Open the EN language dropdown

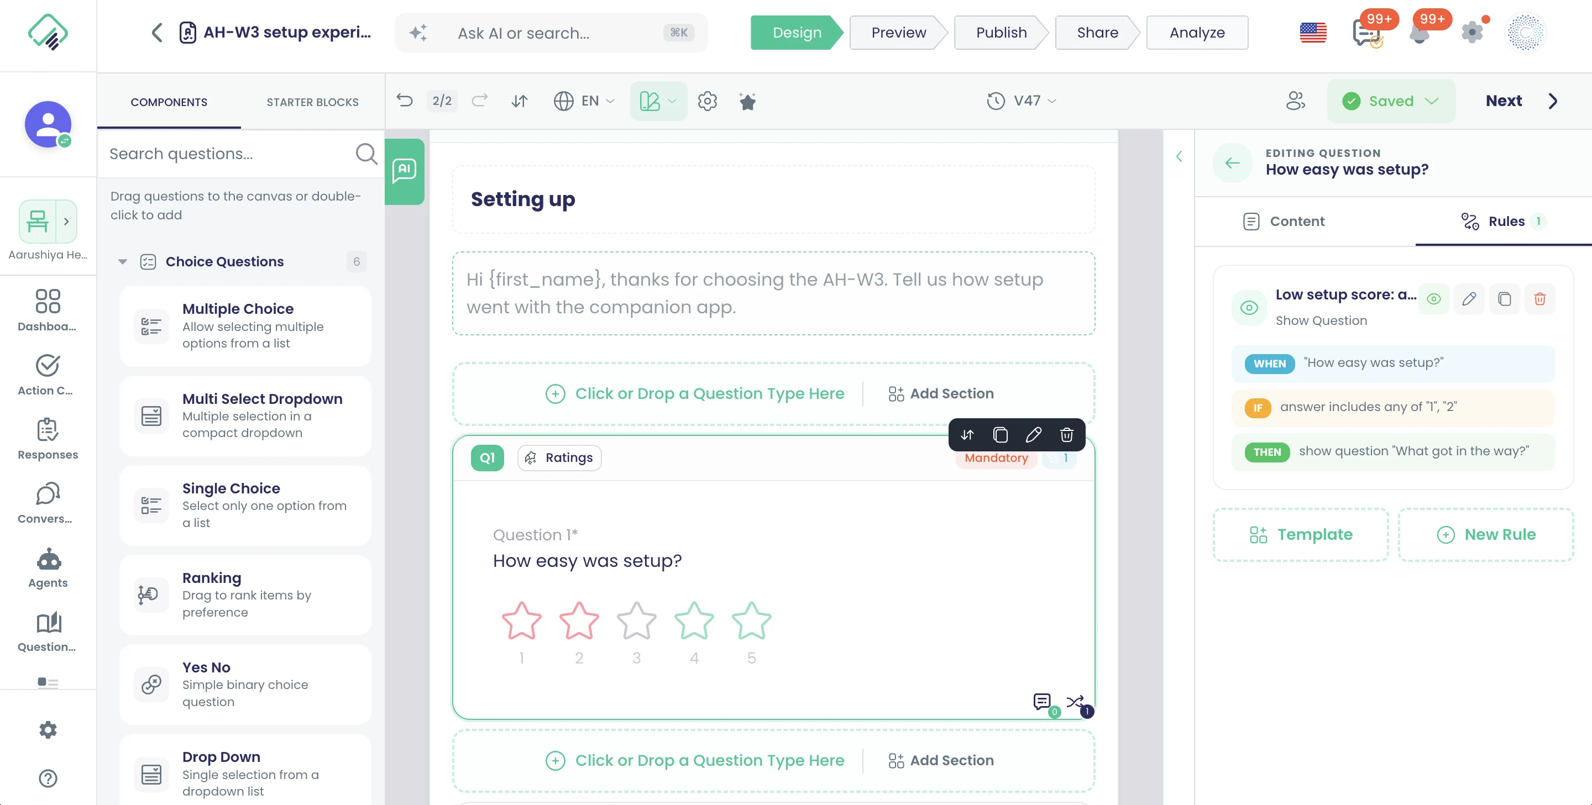(584, 101)
